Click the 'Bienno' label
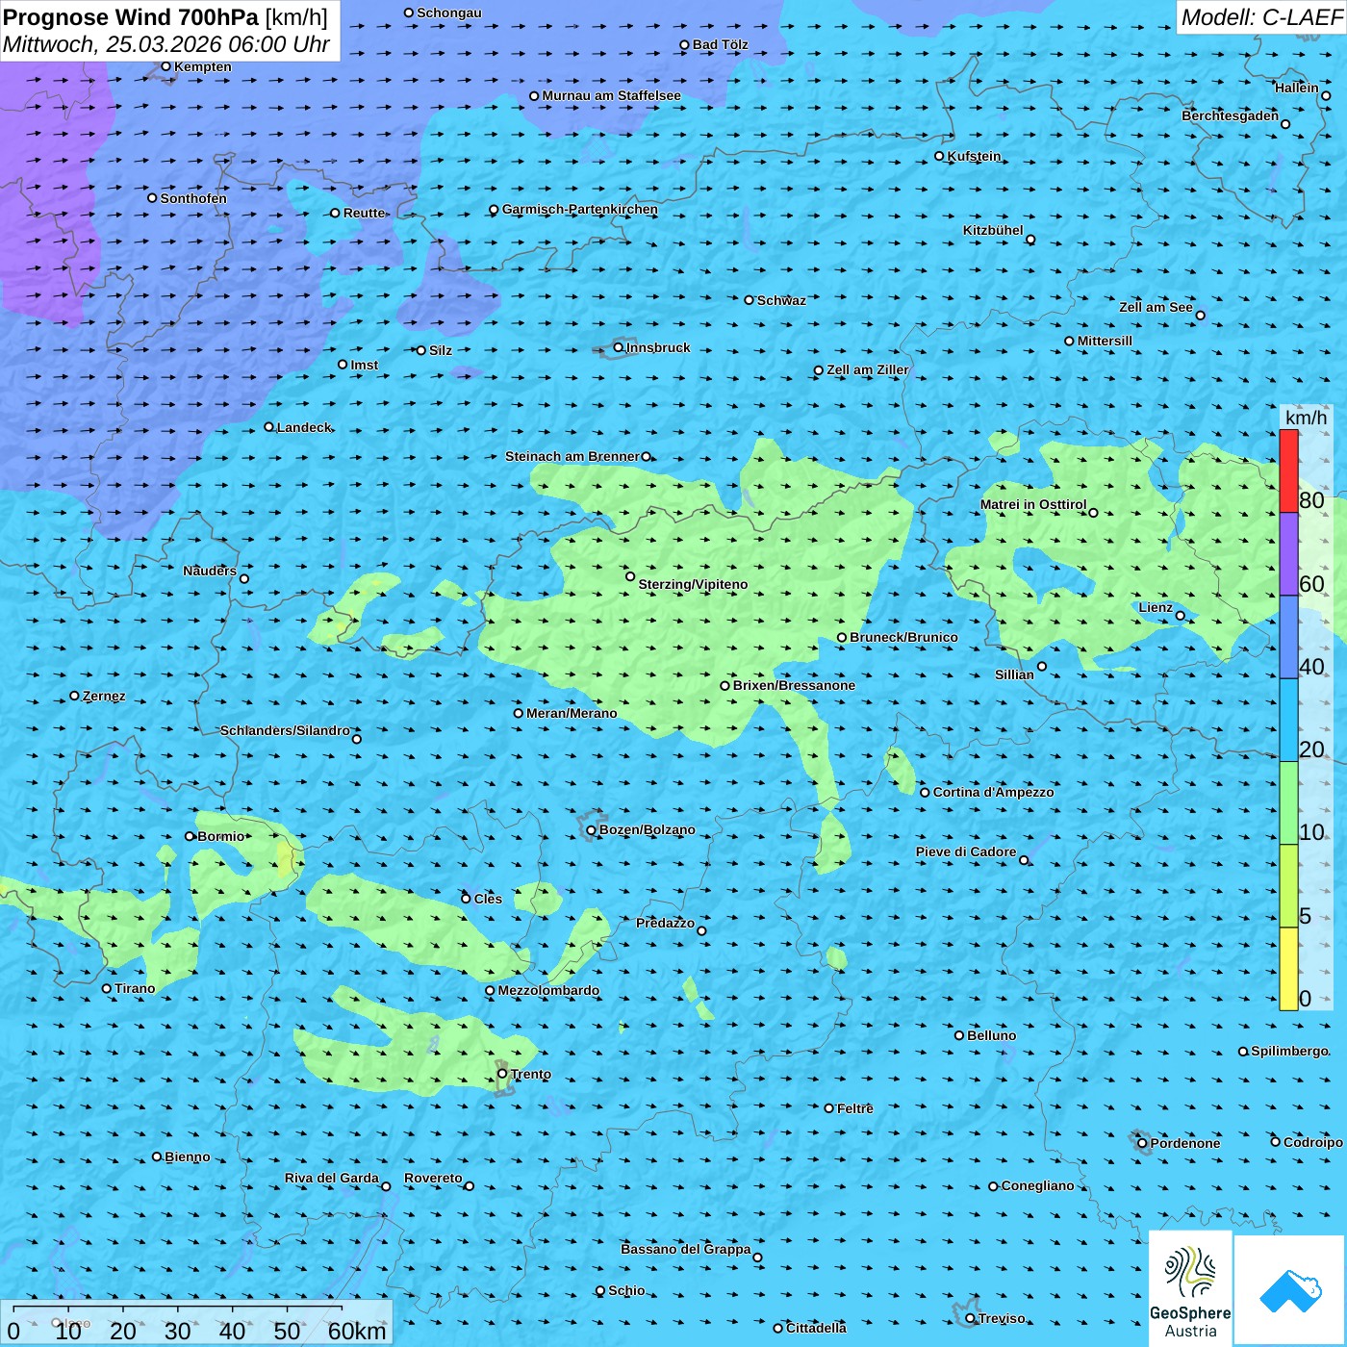This screenshot has height=1347, width=1347. 187,1156
